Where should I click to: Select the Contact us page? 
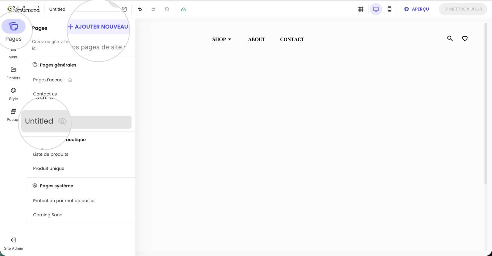45,94
